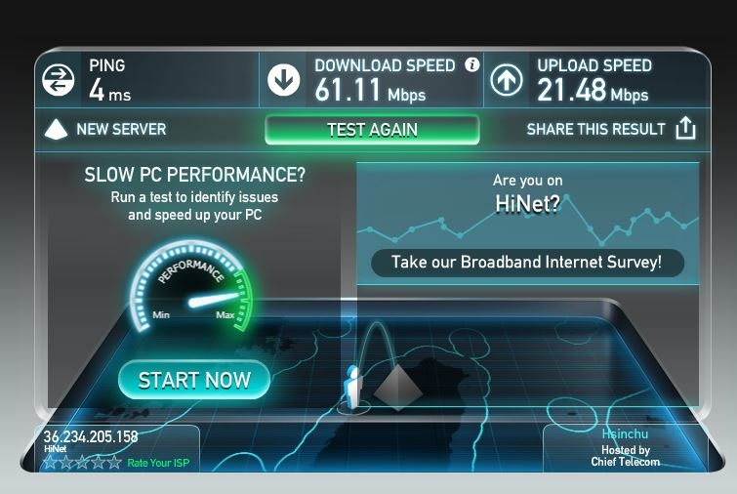Click the New Server pyramid icon
Screen dimensions: 737x494
point(56,129)
